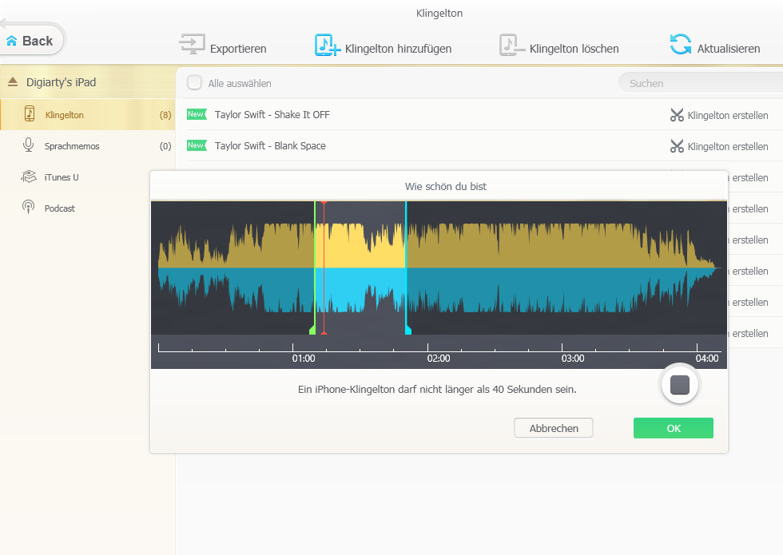This screenshot has width=783, height=555.
Task: Click scissors icon for Shake It OFF
Action: 677,115
